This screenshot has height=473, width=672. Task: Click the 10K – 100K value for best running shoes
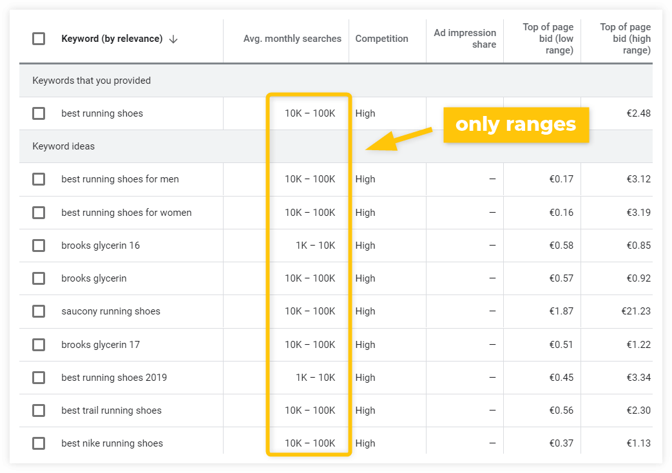tap(309, 113)
